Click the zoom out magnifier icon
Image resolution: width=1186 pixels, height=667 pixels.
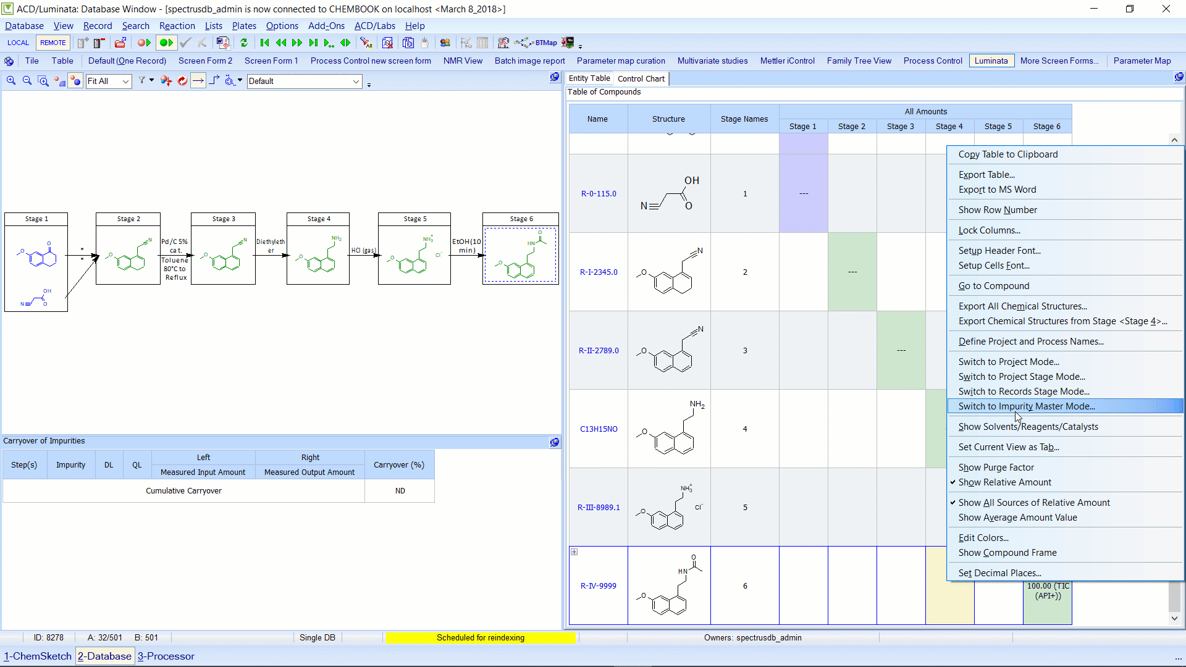pos(27,81)
